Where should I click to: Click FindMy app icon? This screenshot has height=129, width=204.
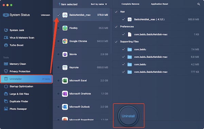pos(65,28)
